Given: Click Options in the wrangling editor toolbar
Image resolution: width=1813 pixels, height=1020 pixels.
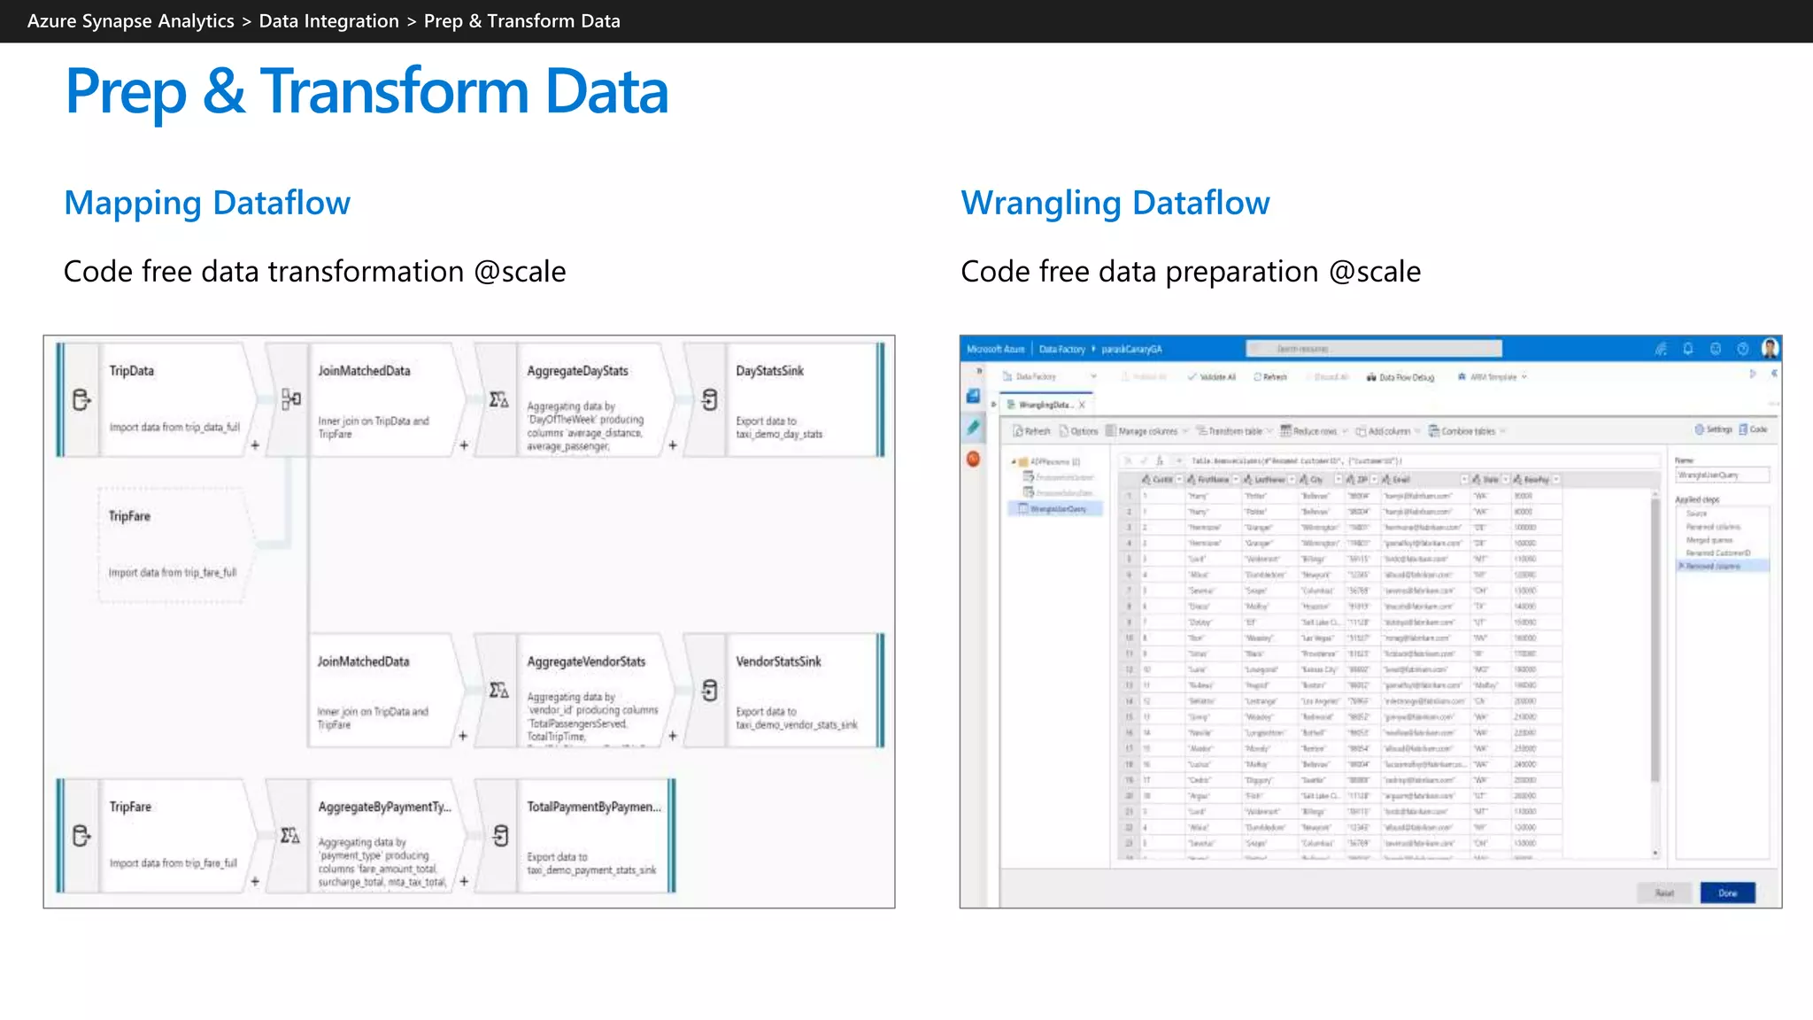Looking at the screenshot, I should point(1079,431).
